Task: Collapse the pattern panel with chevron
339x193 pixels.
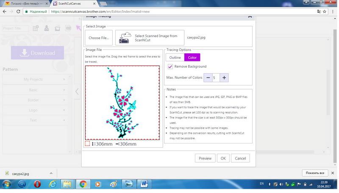Action: click(77, 91)
